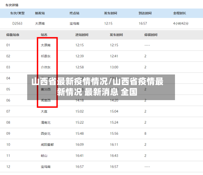203x175 pixels.
Task: Click the 到达时间 header in summary table
Action: (x=145, y=13)
